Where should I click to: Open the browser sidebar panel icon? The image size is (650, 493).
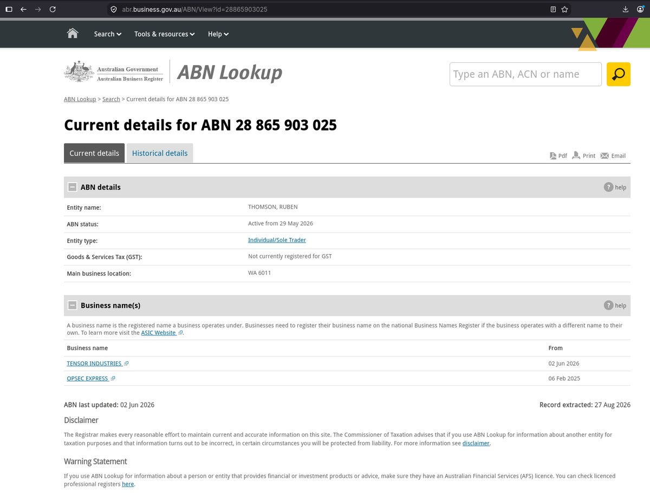pyautogui.click(x=9, y=9)
